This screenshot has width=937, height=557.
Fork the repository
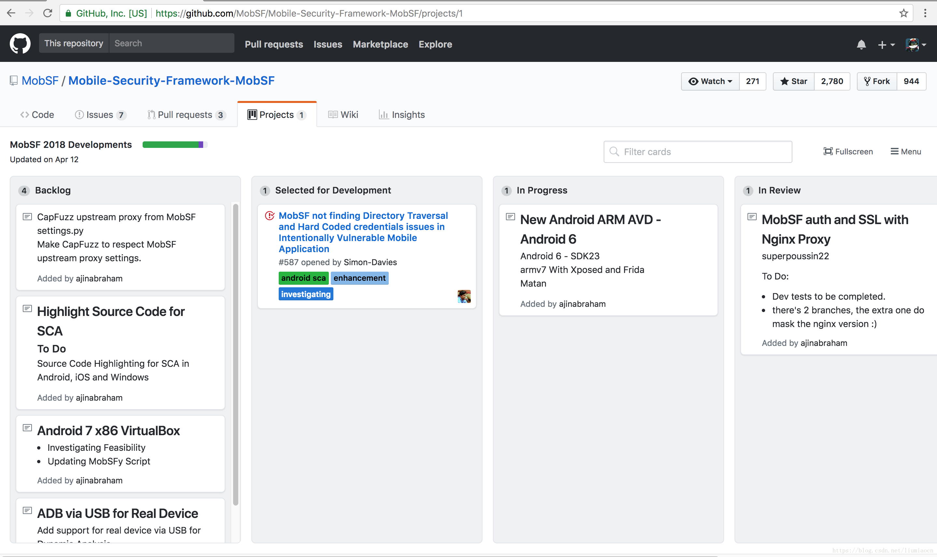pos(877,81)
